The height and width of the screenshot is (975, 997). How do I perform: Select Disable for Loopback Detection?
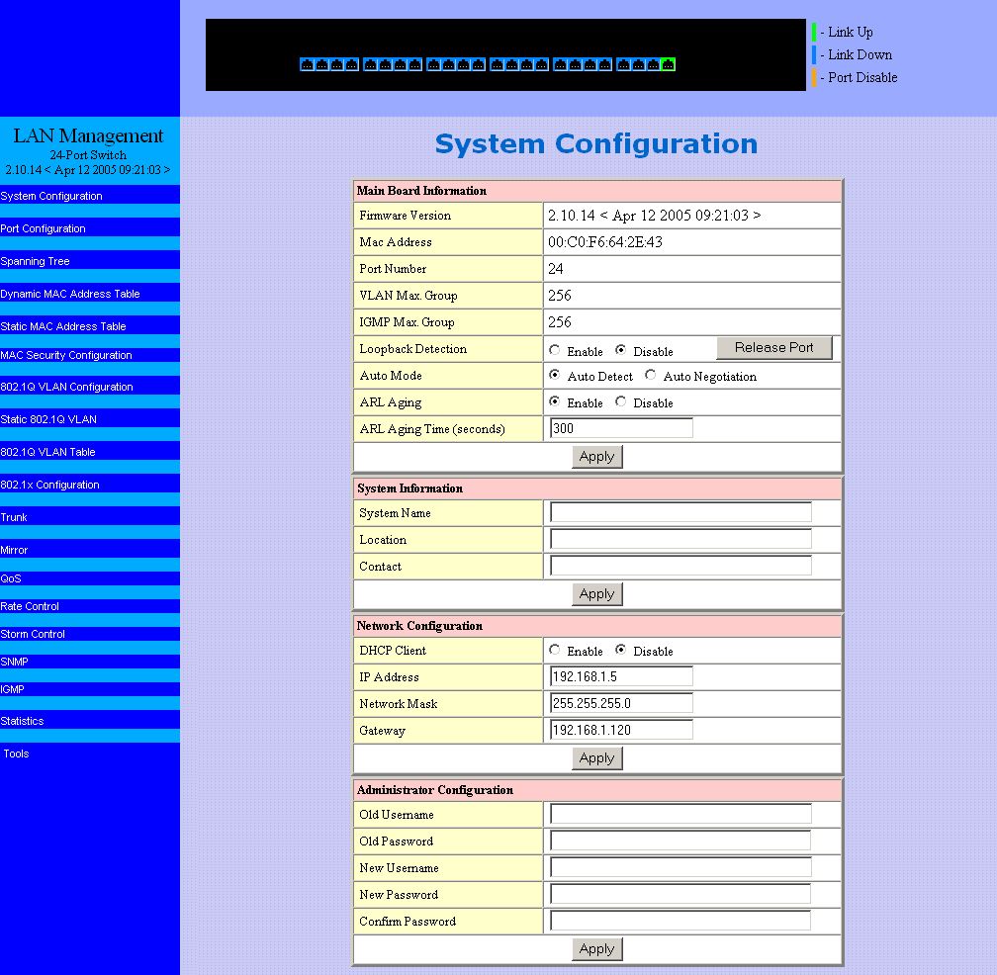coord(620,350)
